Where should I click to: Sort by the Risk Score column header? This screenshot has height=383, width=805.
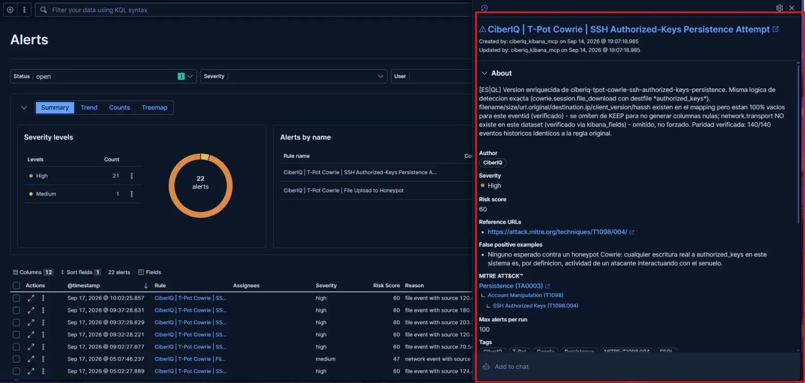(386, 286)
